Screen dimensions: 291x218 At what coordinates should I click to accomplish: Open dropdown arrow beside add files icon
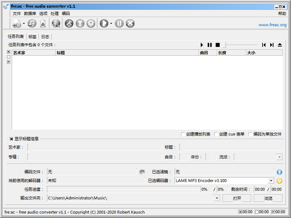[24, 23]
